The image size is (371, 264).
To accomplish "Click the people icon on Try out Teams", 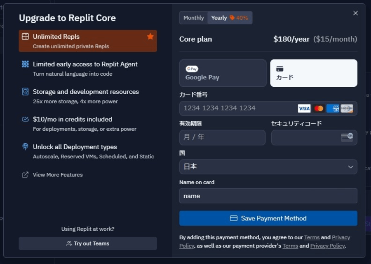I will [x=69, y=243].
